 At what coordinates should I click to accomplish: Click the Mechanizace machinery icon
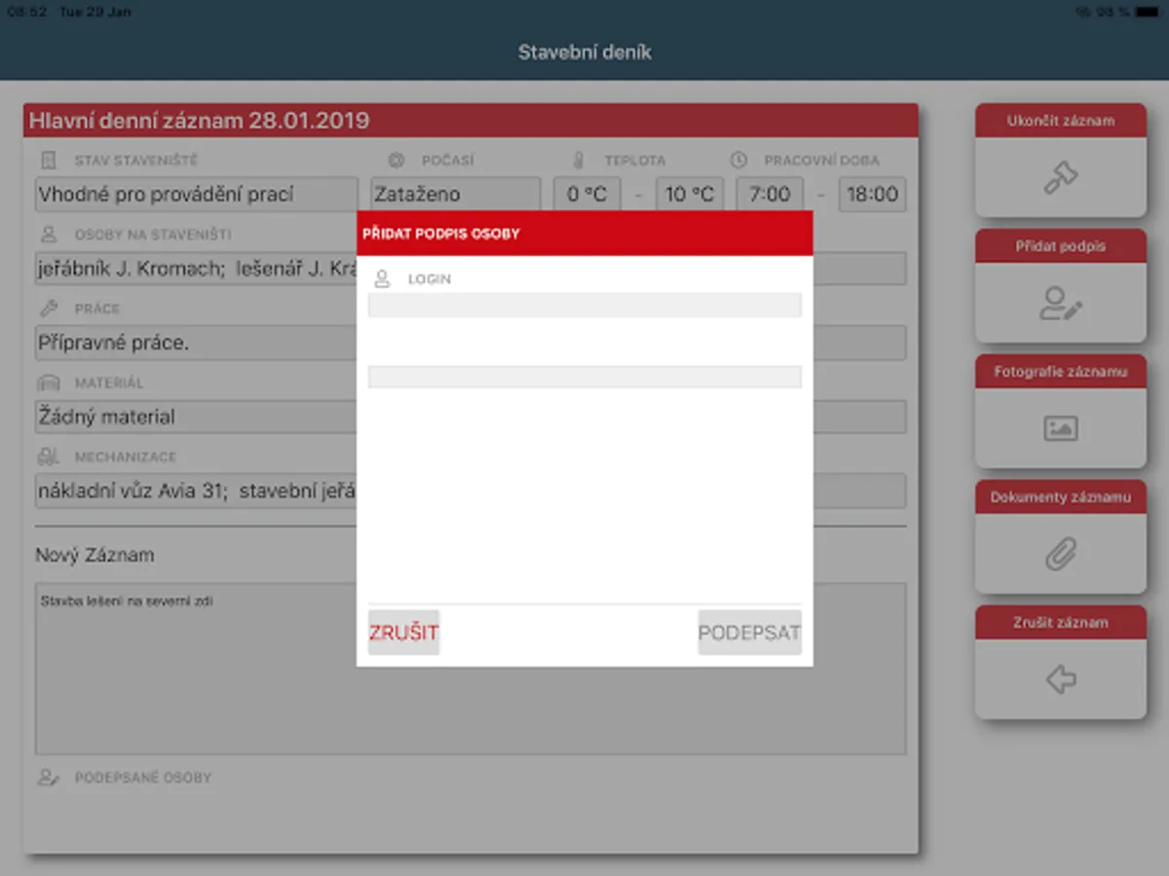click(49, 456)
